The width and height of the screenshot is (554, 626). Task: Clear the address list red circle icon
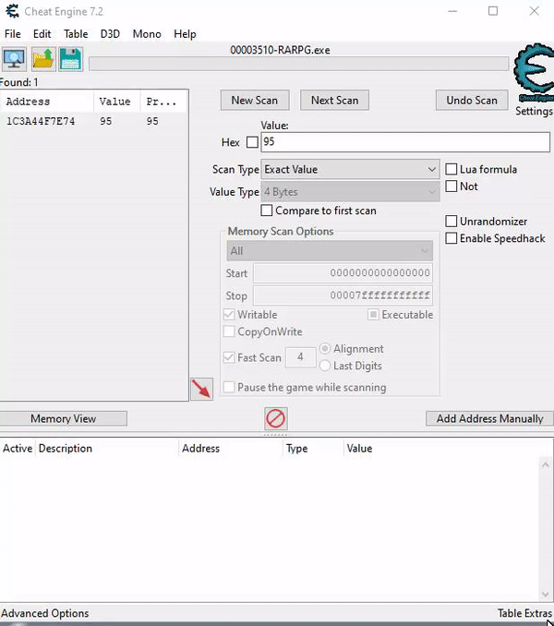(275, 418)
